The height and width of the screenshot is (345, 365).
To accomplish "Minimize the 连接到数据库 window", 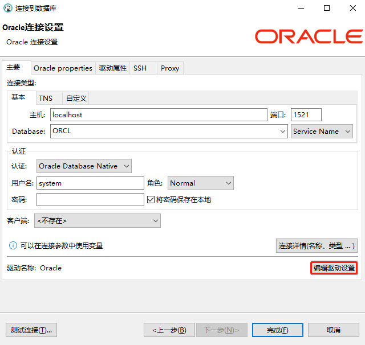I will (301, 8).
